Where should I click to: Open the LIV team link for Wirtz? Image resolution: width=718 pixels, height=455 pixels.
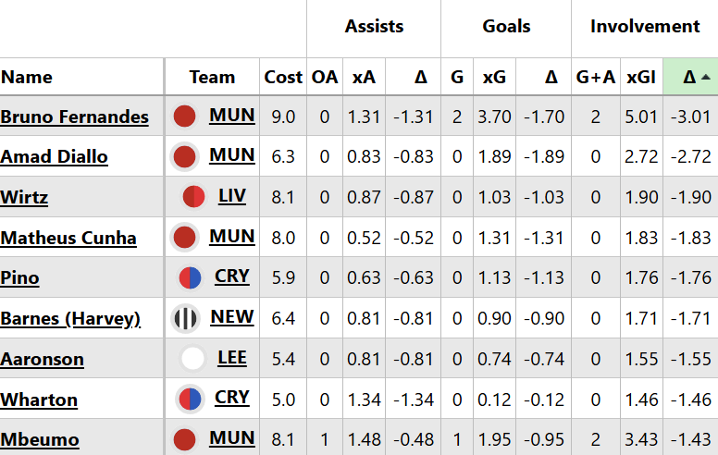pyautogui.click(x=232, y=196)
